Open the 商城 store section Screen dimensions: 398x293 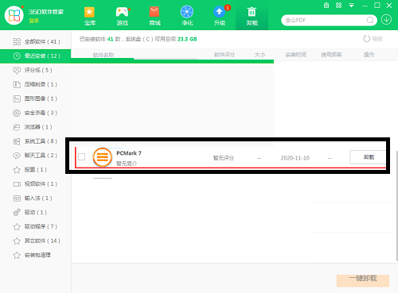[x=154, y=16]
